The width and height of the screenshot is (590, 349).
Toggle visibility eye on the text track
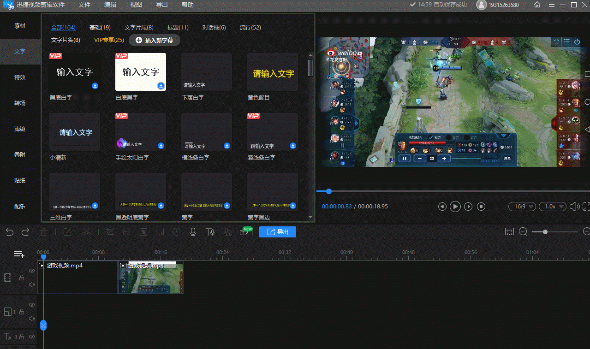click(32, 337)
